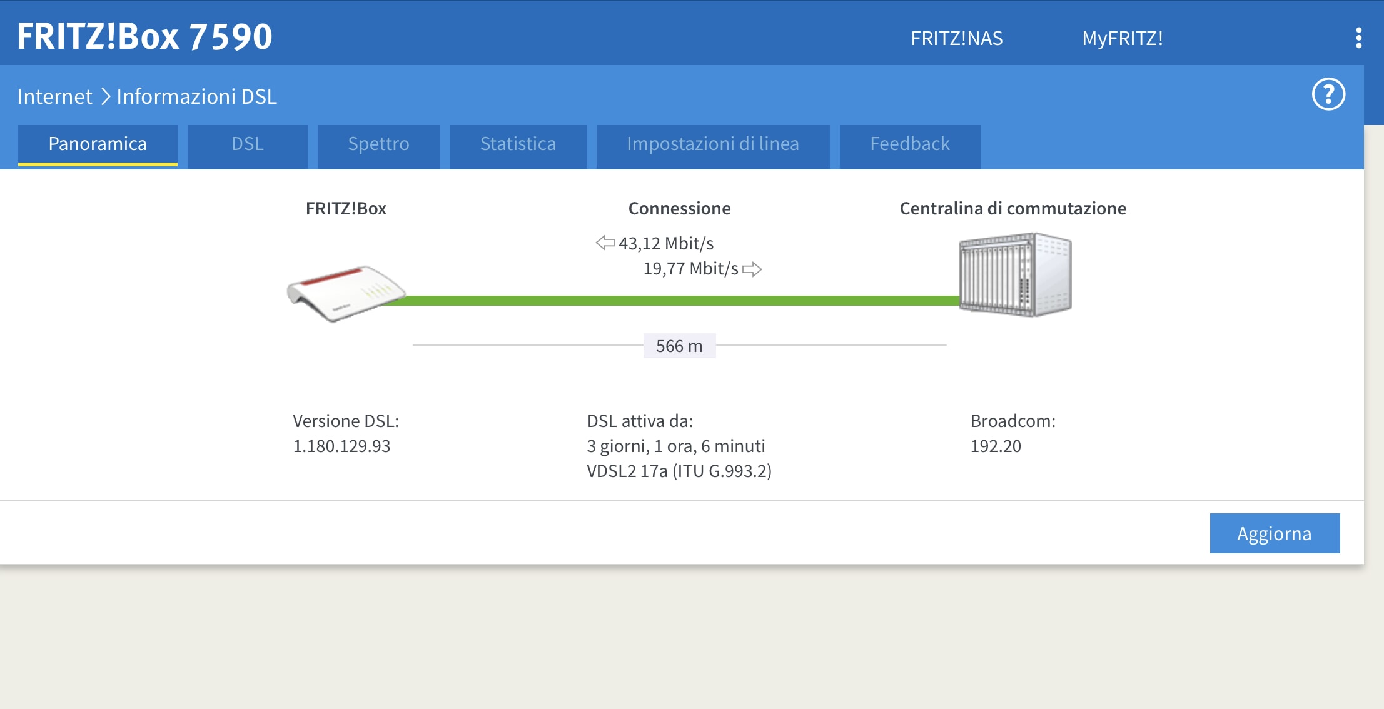This screenshot has width=1384, height=709.
Task: Open the Feedback tab
Action: point(909,144)
